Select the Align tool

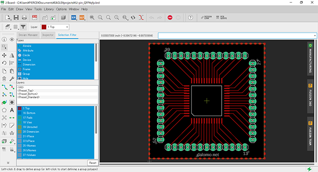tap(12, 63)
